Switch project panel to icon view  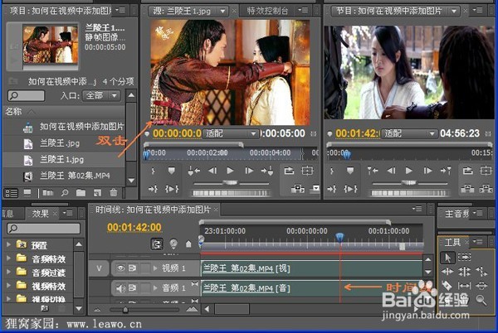click(x=27, y=193)
